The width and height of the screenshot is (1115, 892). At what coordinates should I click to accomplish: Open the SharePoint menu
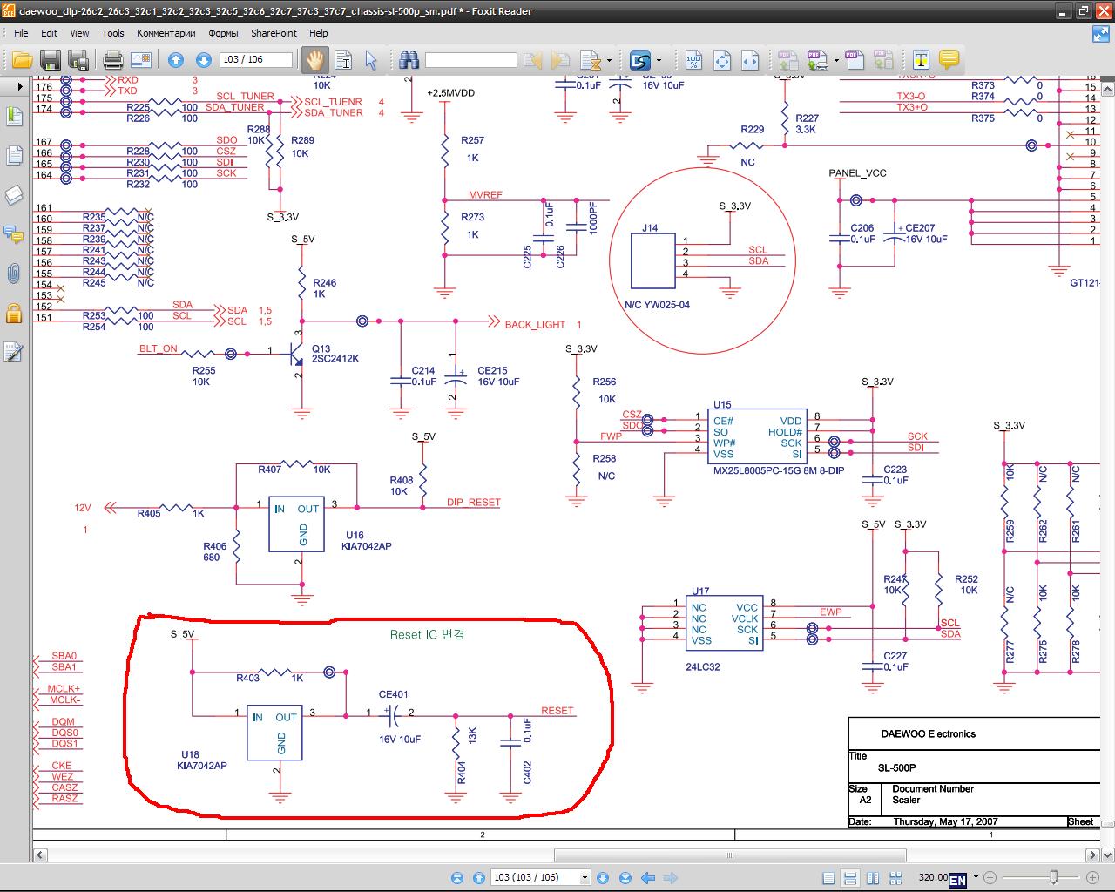[274, 33]
